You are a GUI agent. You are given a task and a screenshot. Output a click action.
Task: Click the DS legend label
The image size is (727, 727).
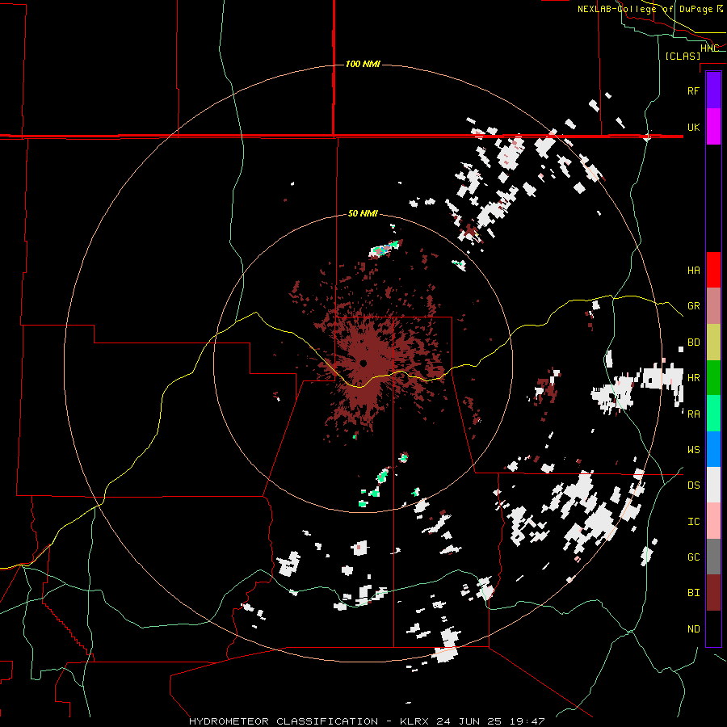click(x=693, y=485)
